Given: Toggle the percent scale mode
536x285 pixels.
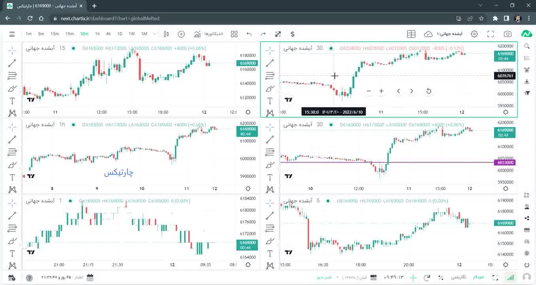Looking at the screenshot, I should pos(441,277).
